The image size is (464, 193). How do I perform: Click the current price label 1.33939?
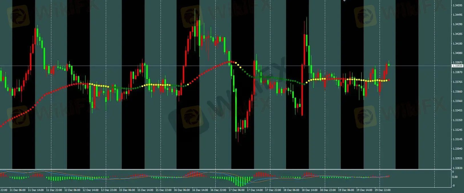point(457,66)
